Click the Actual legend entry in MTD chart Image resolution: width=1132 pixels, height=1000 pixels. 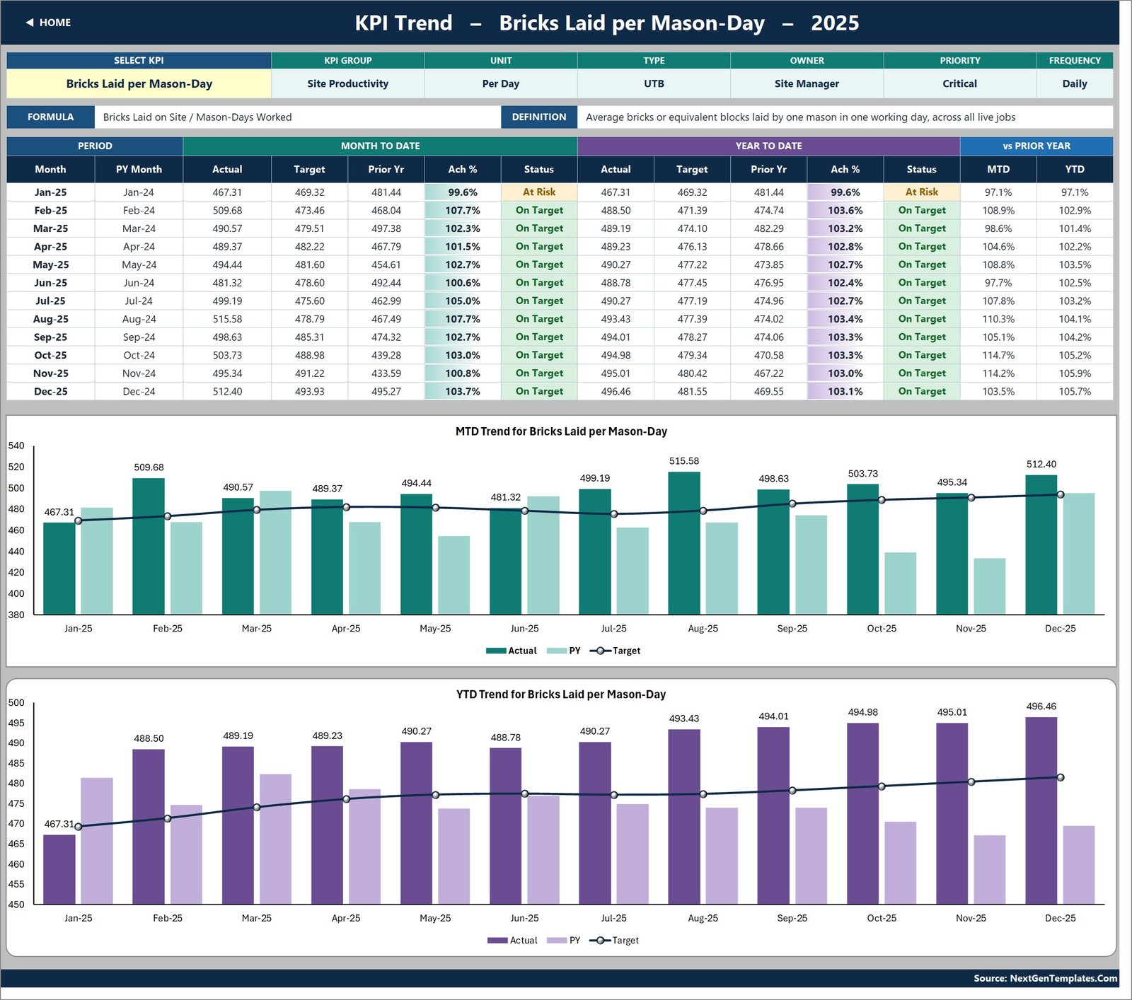[x=512, y=651]
